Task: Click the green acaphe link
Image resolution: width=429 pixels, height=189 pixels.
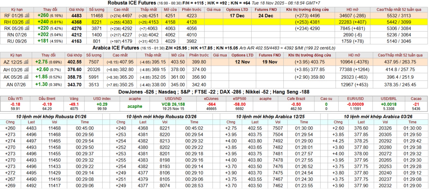Action: pos(135,106)
